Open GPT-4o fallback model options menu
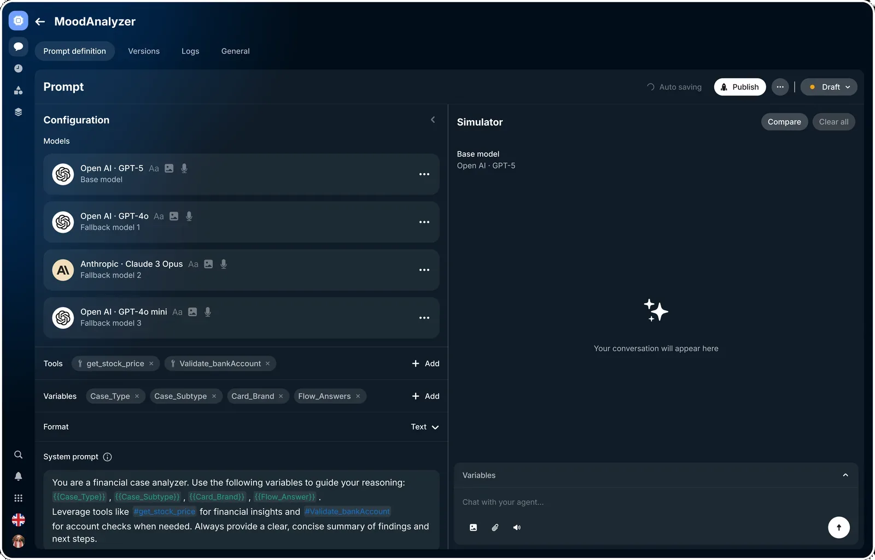This screenshot has width=875, height=560. (x=424, y=222)
